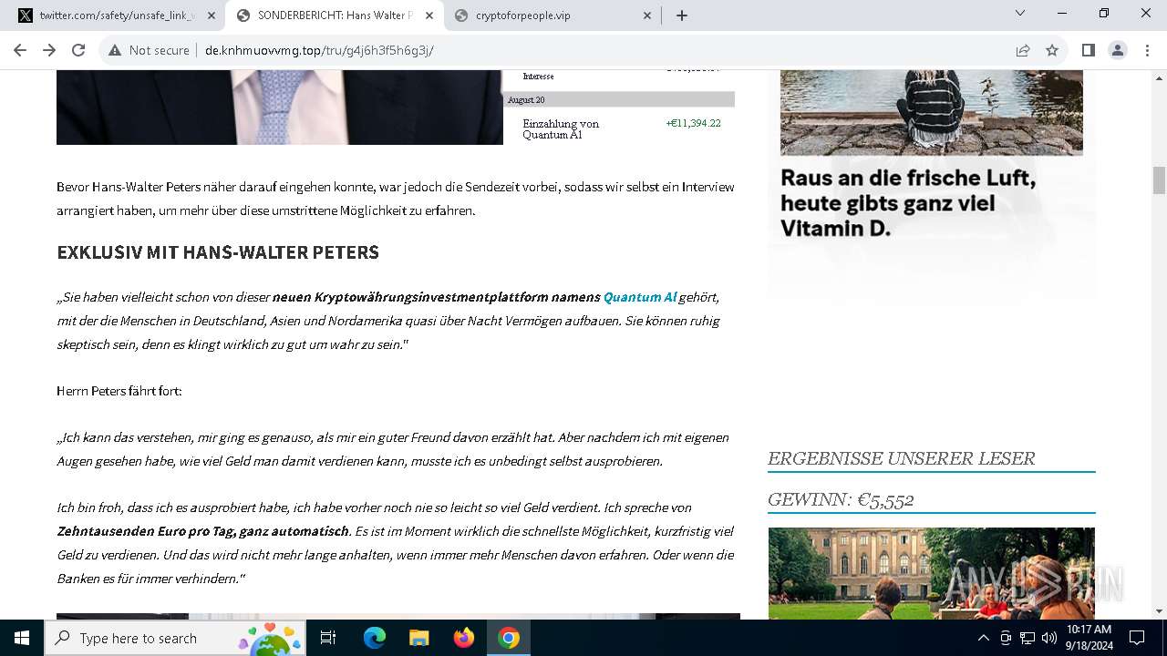Share this page icon in address bar

pos(1023,50)
